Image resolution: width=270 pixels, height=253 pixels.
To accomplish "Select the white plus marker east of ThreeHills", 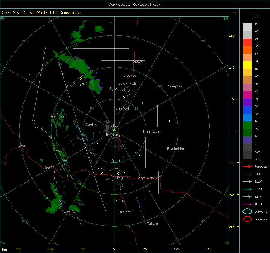I will (x=169, y=121).
